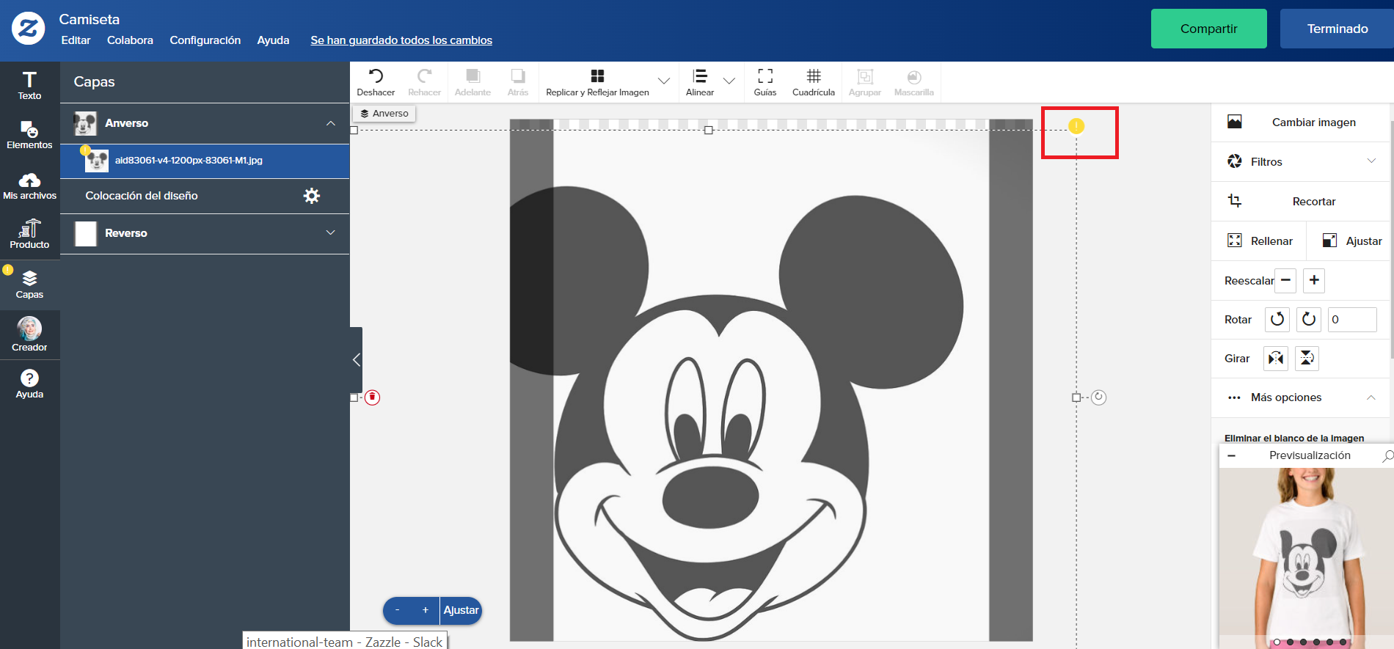The height and width of the screenshot is (649, 1394).
Task: Minimize the Previsualización panel
Action: [1232, 456]
